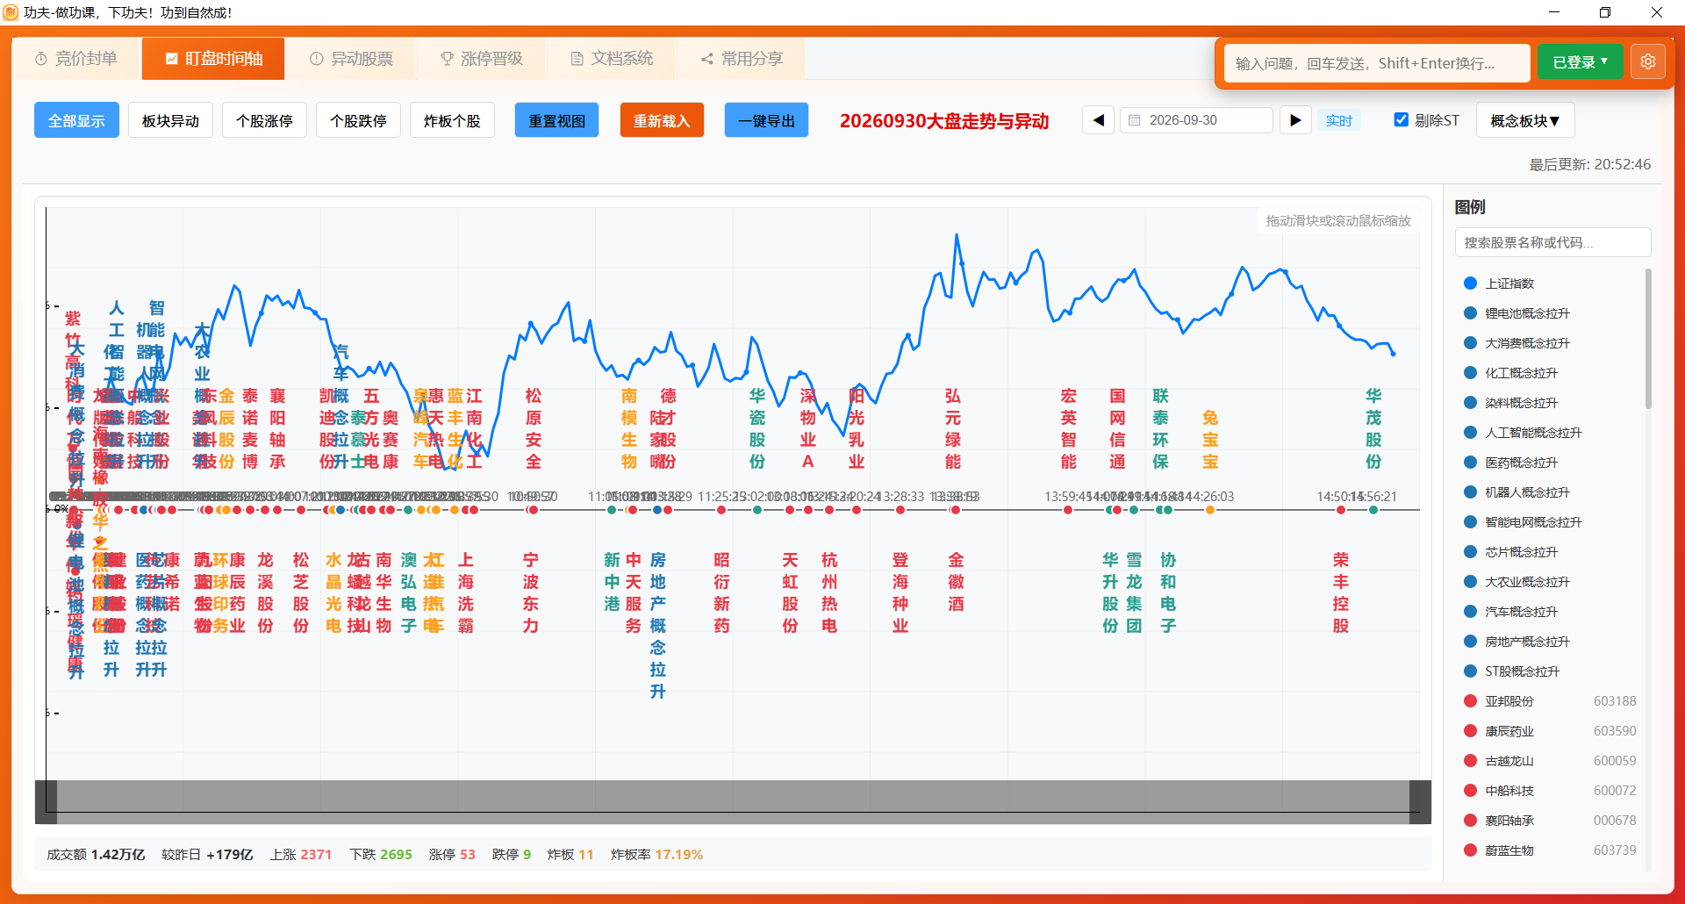1685x904 pixels.
Task: Click the 全部显示 filter button
Action: click(x=76, y=120)
